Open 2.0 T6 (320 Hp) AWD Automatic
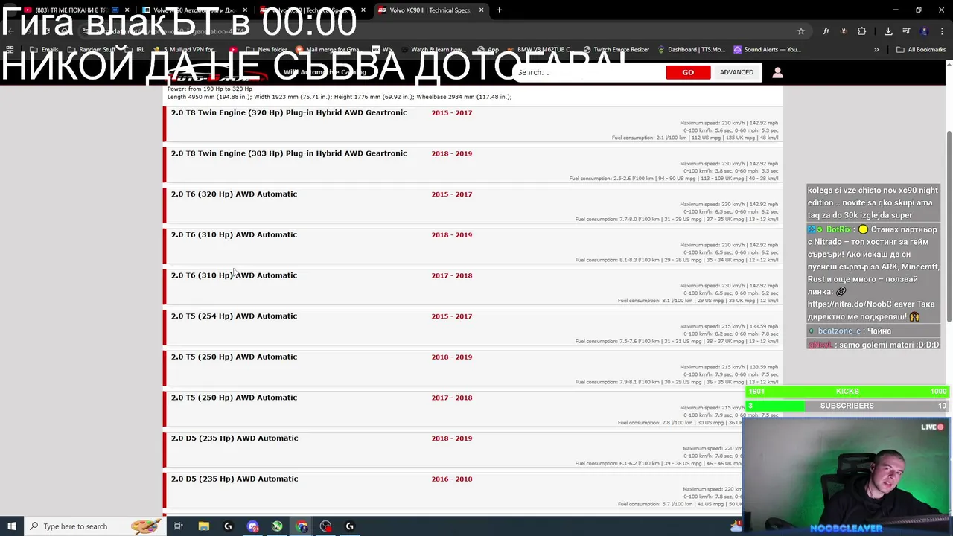The image size is (953, 536). (234, 194)
